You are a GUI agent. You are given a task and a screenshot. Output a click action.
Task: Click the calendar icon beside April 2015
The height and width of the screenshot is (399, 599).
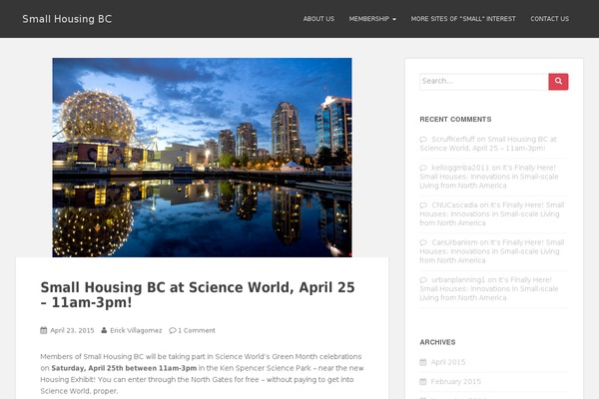423,362
